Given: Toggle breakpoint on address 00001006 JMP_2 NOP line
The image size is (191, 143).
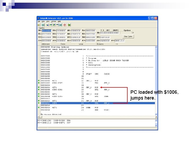Looking at the screenshot, I should pyautogui.click(x=39, y=87).
